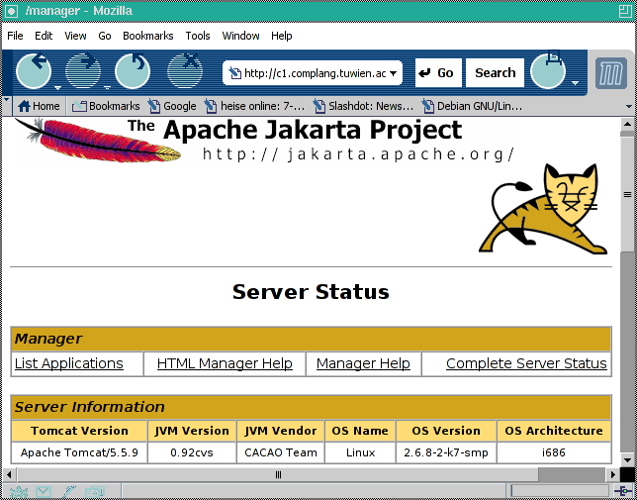Follow the Manager Help link
The height and width of the screenshot is (500, 637).
(x=363, y=363)
